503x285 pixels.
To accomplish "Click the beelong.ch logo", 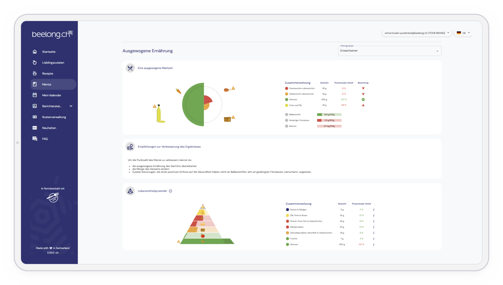I will 52,34.
